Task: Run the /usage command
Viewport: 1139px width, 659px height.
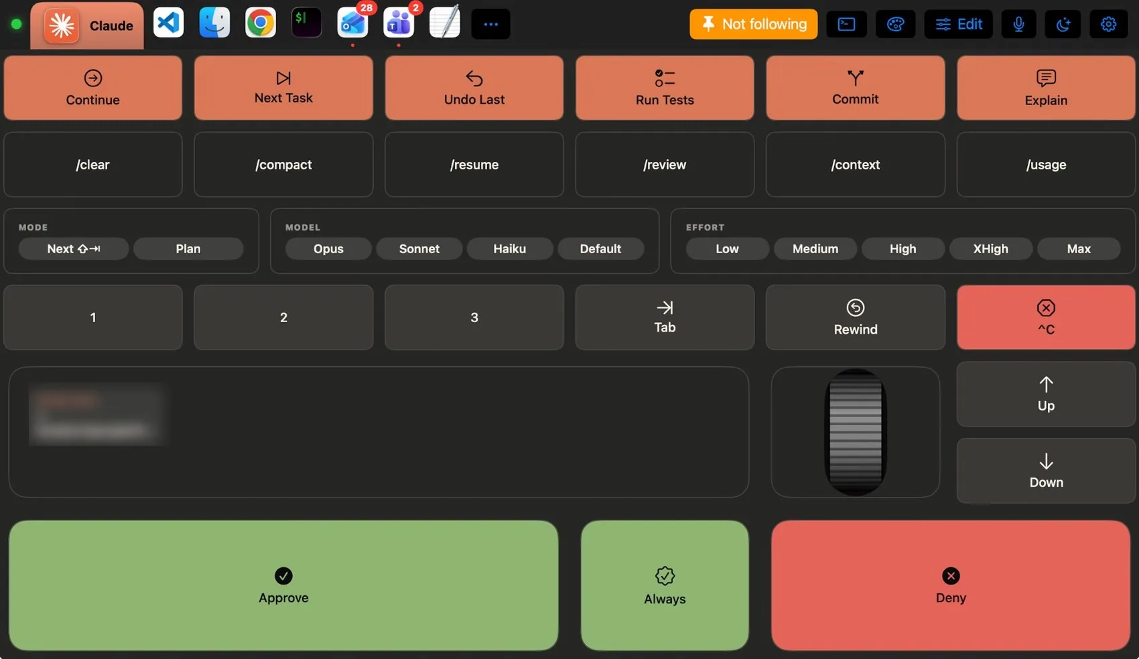Action: click(1046, 164)
